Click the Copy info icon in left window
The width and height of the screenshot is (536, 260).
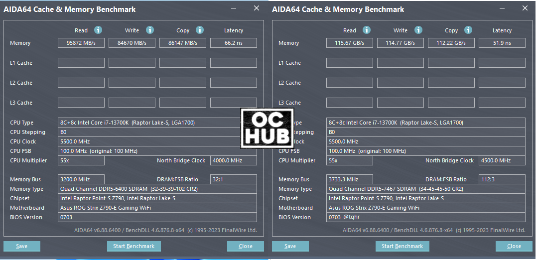200,30
